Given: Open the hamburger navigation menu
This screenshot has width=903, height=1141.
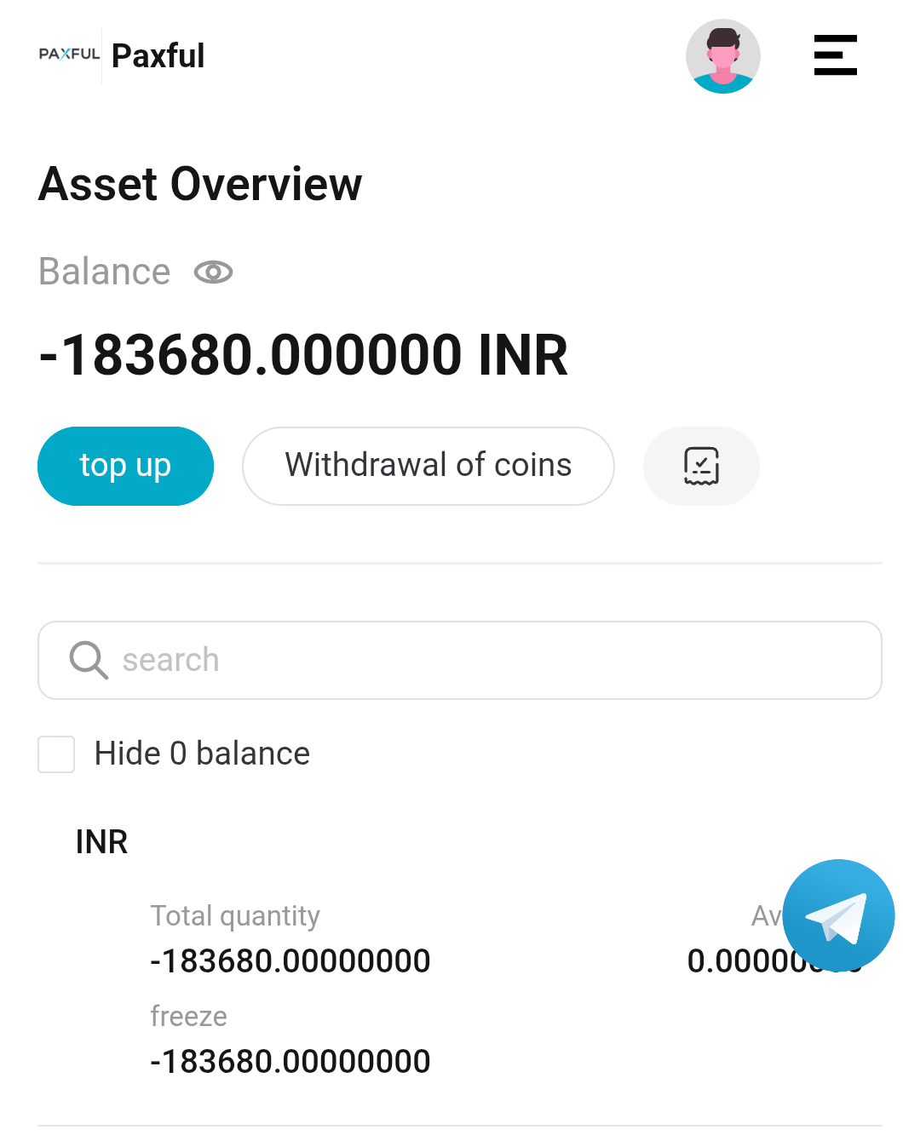Looking at the screenshot, I should [x=835, y=55].
